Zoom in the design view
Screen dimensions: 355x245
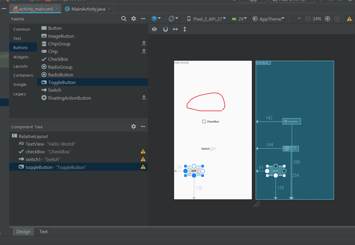pyautogui.click(x=327, y=19)
